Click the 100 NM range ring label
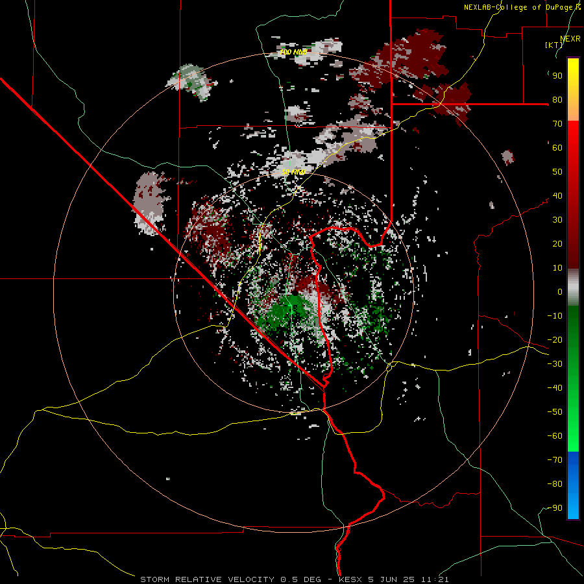Image resolution: width=584 pixels, height=584 pixels. [293, 52]
